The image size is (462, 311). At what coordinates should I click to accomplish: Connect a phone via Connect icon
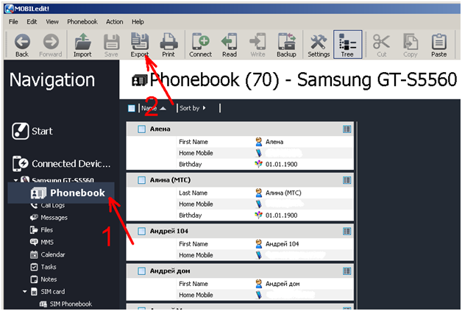pos(200,45)
